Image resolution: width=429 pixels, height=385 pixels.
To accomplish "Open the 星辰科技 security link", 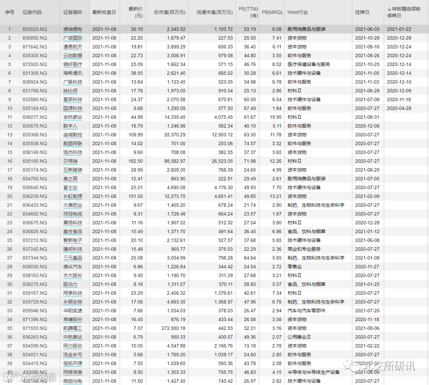I will (x=73, y=100).
